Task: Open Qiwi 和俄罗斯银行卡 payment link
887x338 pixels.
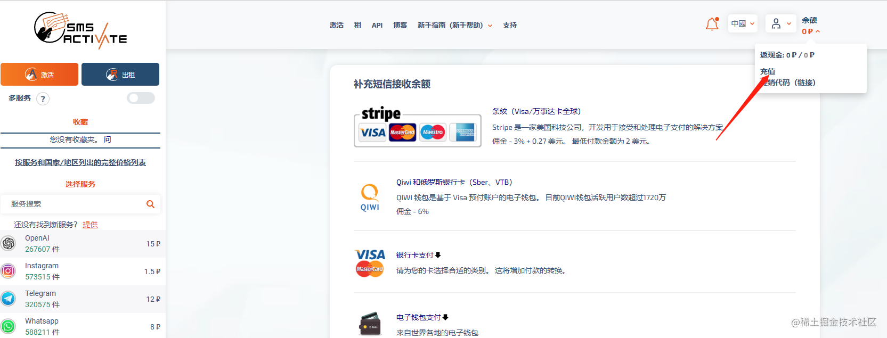Action: tap(454, 182)
